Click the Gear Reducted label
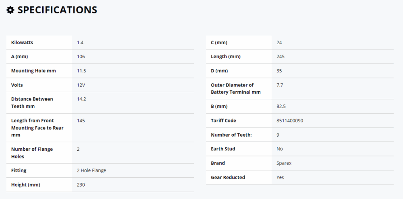This screenshot has height=199, width=403. coord(228,177)
